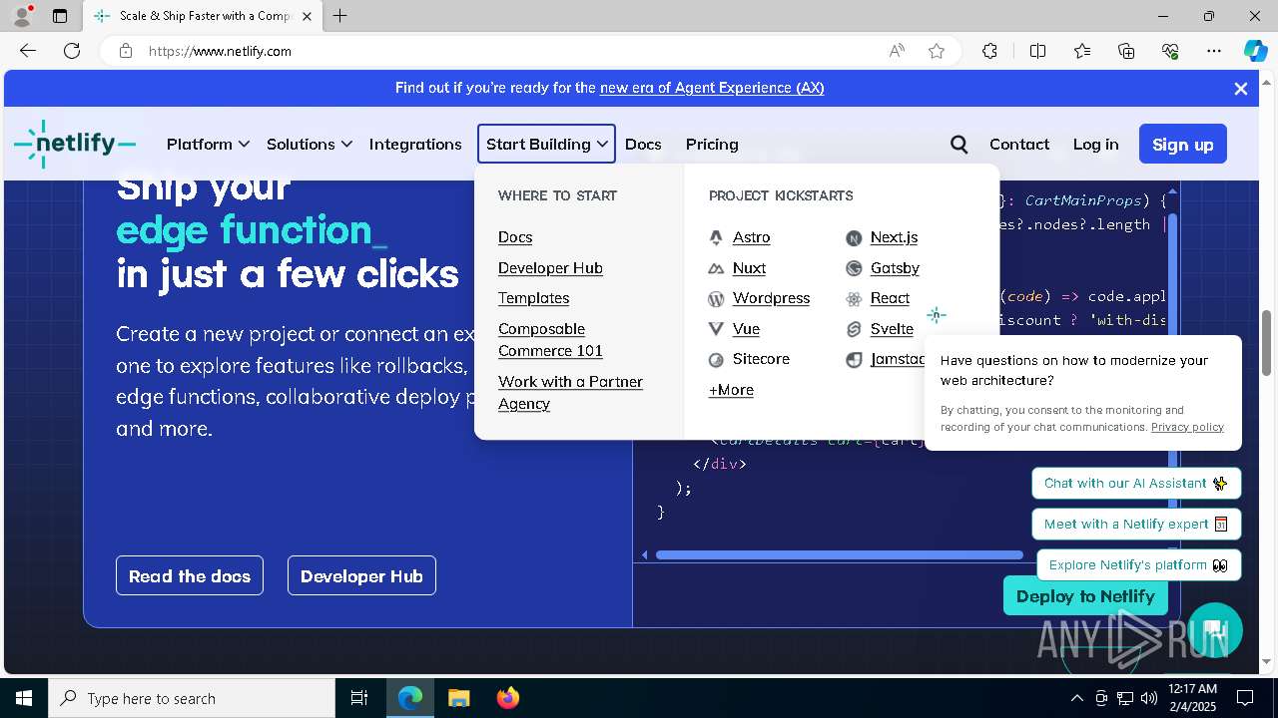The height and width of the screenshot is (718, 1278).
Task: Open Docs in the top navigation
Action: pyautogui.click(x=643, y=145)
